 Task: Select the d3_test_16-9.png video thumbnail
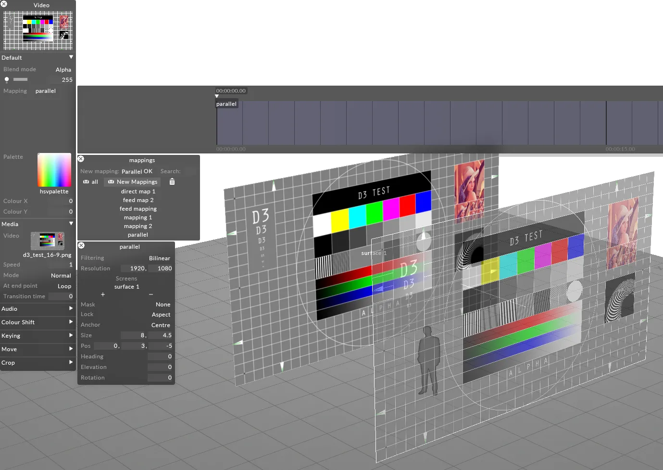[x=47, y=241]
